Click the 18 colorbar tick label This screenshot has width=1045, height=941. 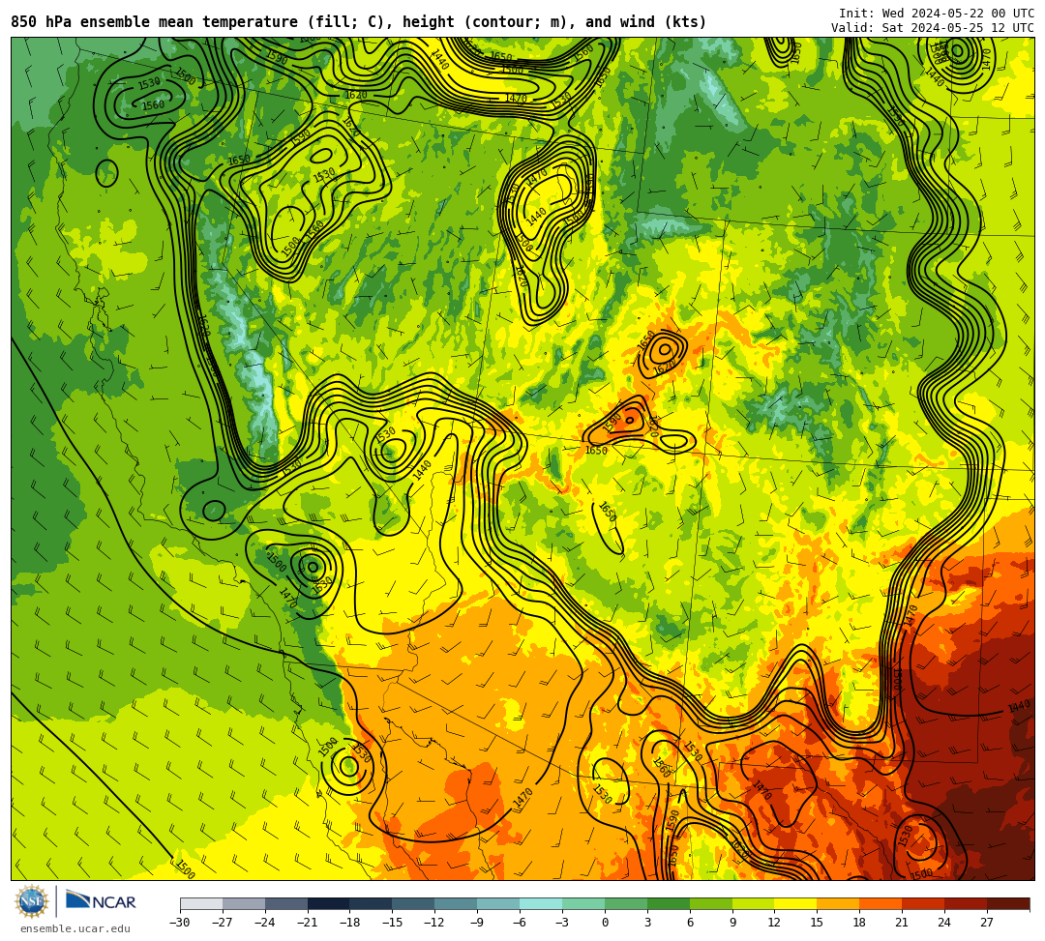click(860, 923)
